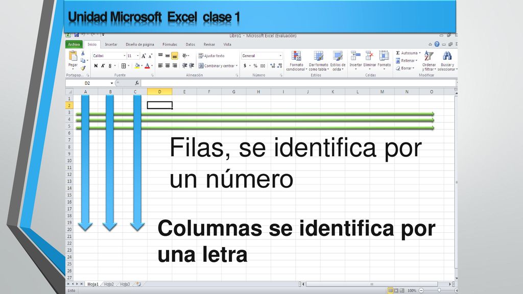Toggle middle vertical alignment
523x294 pixels.
pyautogui.click(x=168, y=56)
